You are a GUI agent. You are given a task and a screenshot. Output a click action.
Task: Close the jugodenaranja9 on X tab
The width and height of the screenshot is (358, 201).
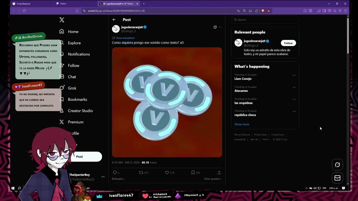(x=137, y=4)
